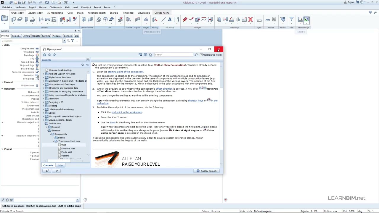Go to the help home page
Image resolution: width=379 pixels, height=213 pixels.
click(x=44, y=55)
